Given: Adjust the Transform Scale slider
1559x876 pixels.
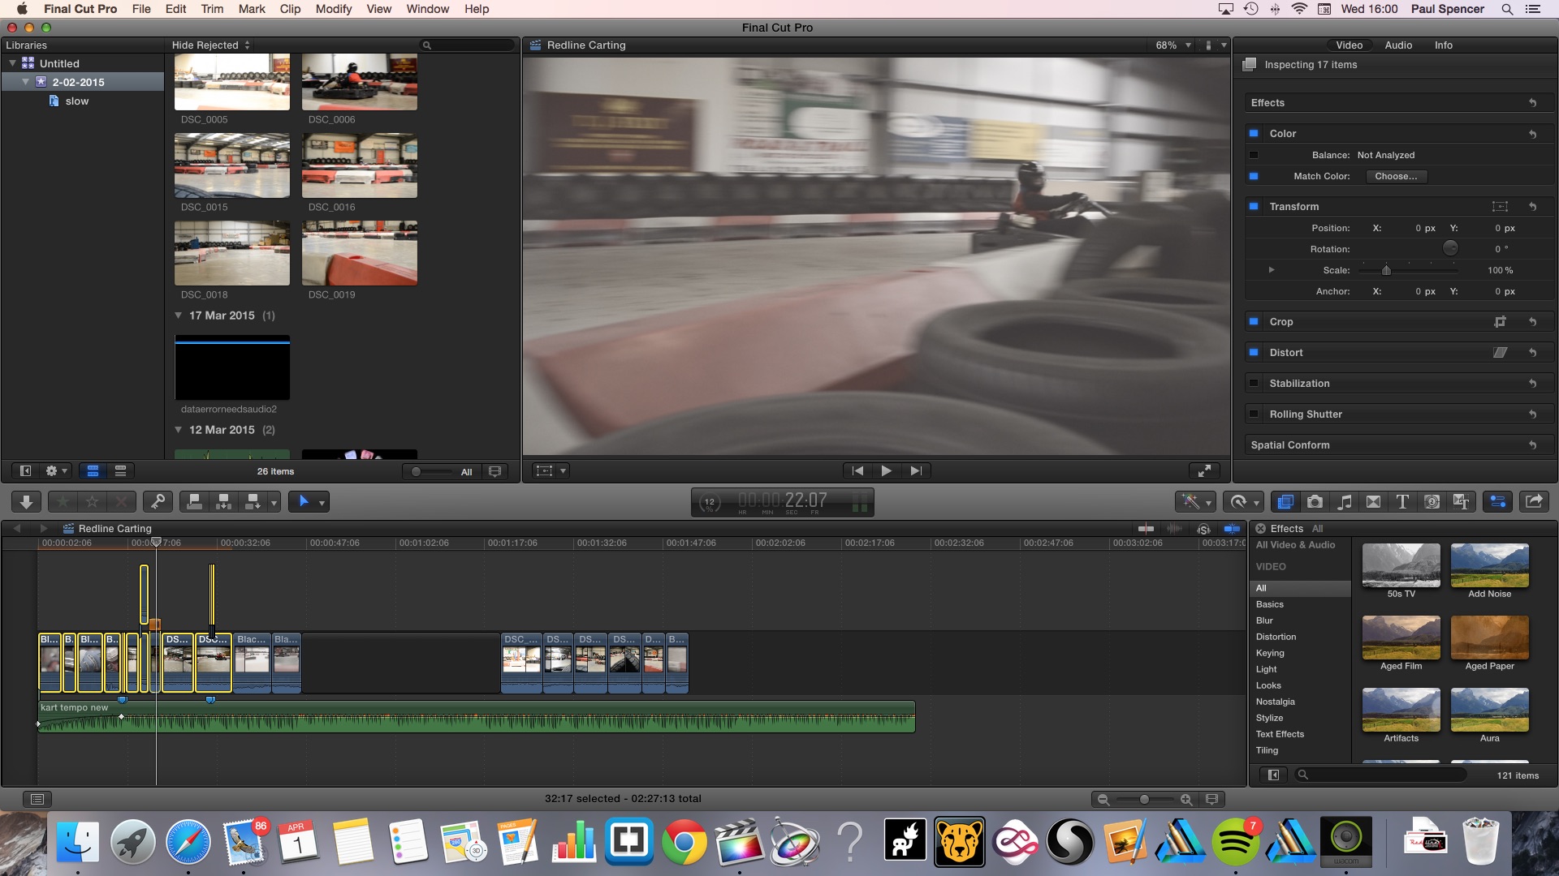Looking at the screenshot, I should pos(1386,270).
